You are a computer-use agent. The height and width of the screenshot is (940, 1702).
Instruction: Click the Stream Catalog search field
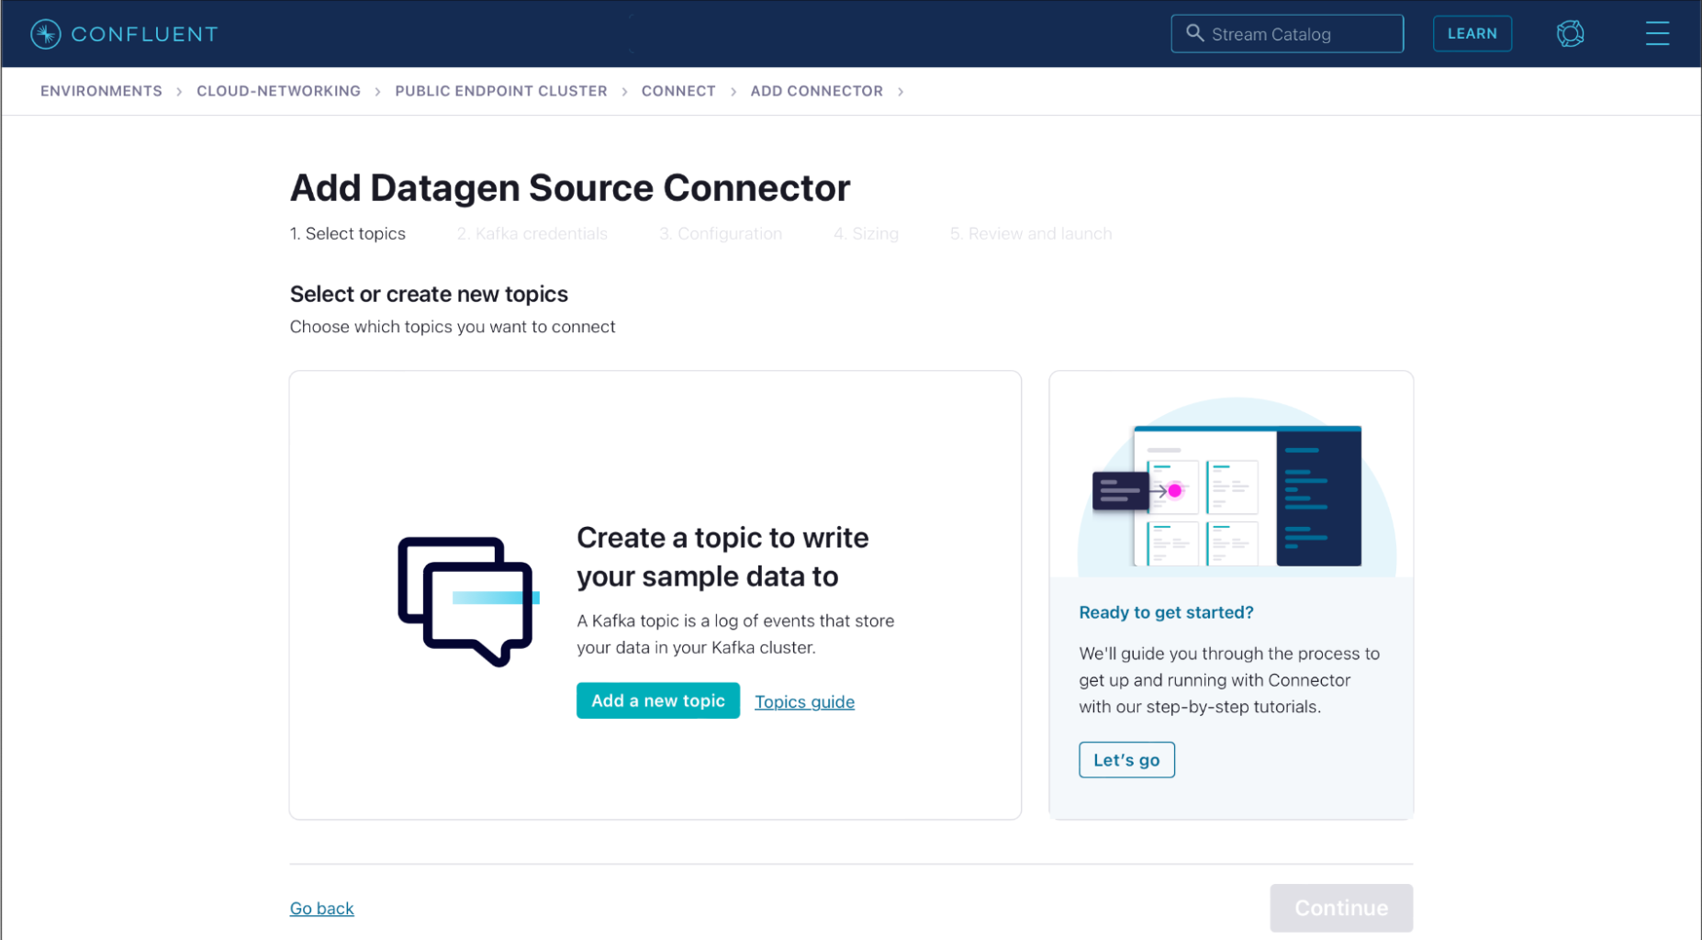click(x=1287, y=34)
